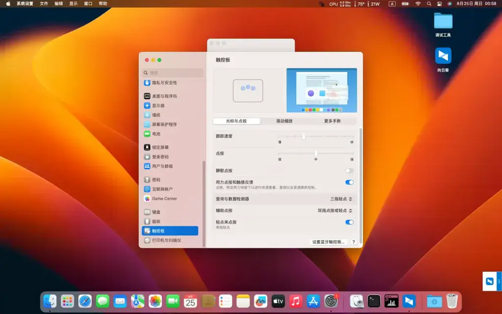This screenshot has height=314, width=502.
Task: Switch to the 光标与点按 tab
Action: tap(236, 121)
